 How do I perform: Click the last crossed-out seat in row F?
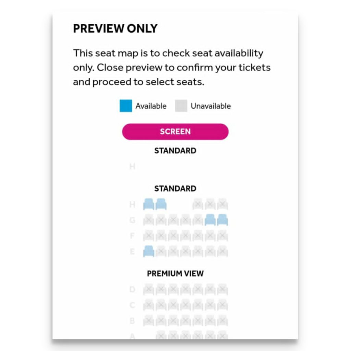coord(222,235)
